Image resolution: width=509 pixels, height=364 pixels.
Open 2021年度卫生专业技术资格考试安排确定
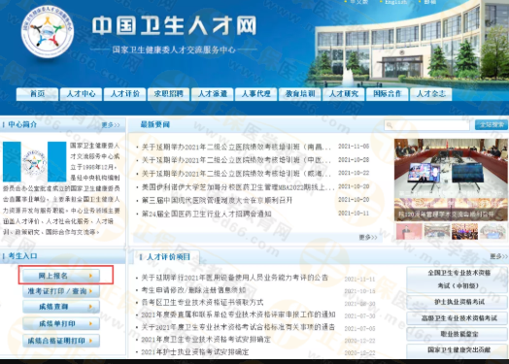coord(206,340)
